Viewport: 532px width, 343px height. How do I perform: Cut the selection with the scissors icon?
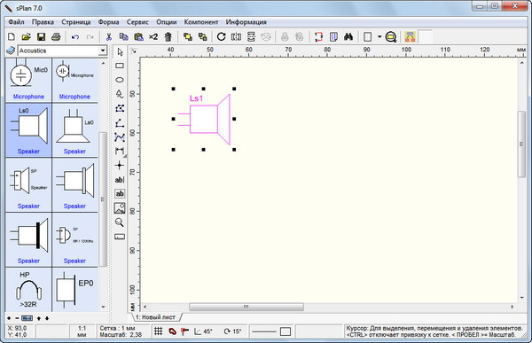[109, 36]
